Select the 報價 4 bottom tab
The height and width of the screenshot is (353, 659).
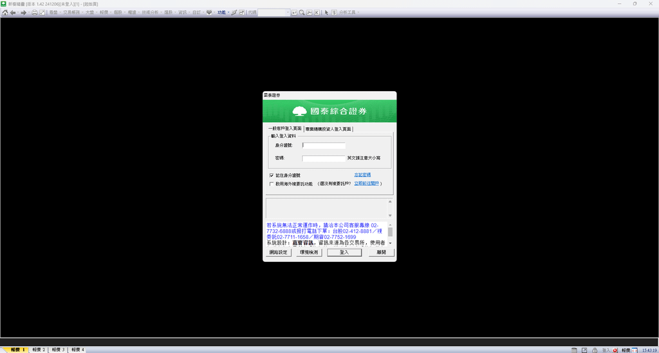pos(77,350)
